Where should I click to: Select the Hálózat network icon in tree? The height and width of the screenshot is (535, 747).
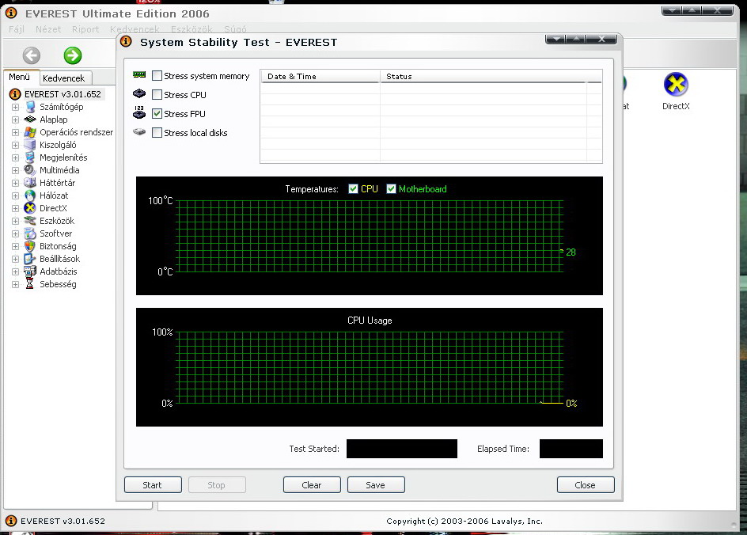(30, 195)
